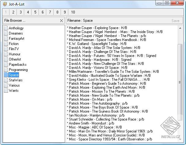
Task: Click the line "Patrick Moore - On Mars : p/b"
Action: coord(89,99)
